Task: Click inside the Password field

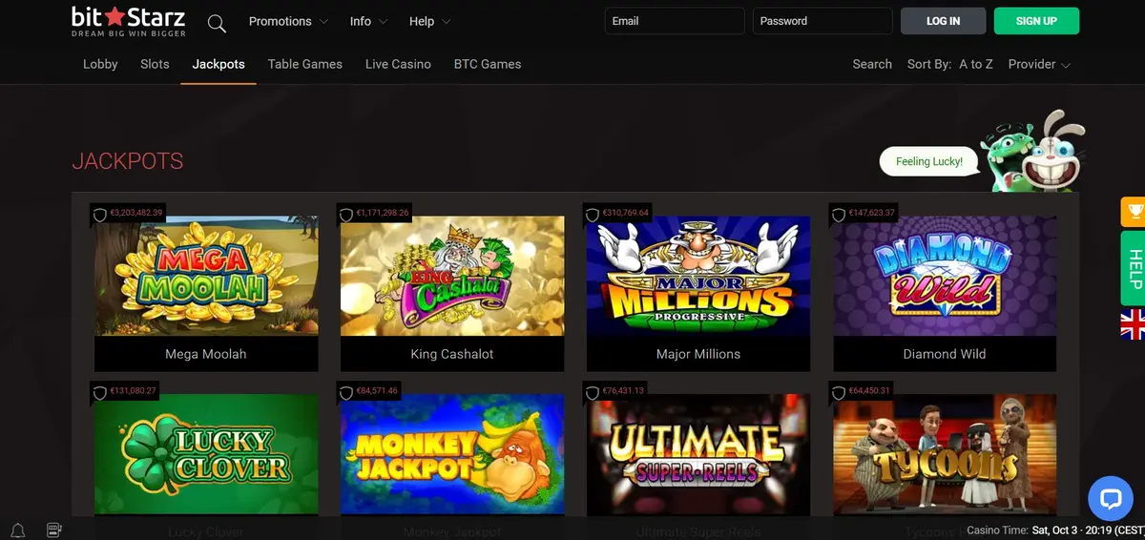Action: pyautogui.click(x=822, y=21)
